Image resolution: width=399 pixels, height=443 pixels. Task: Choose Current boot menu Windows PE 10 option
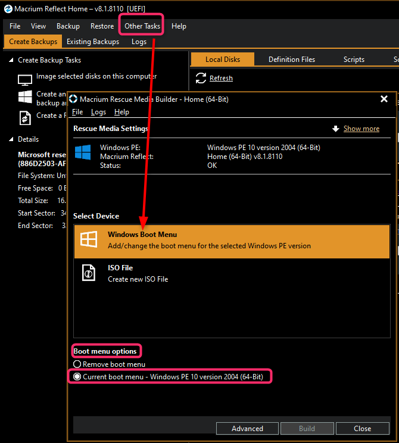click(x=77, y=376)
